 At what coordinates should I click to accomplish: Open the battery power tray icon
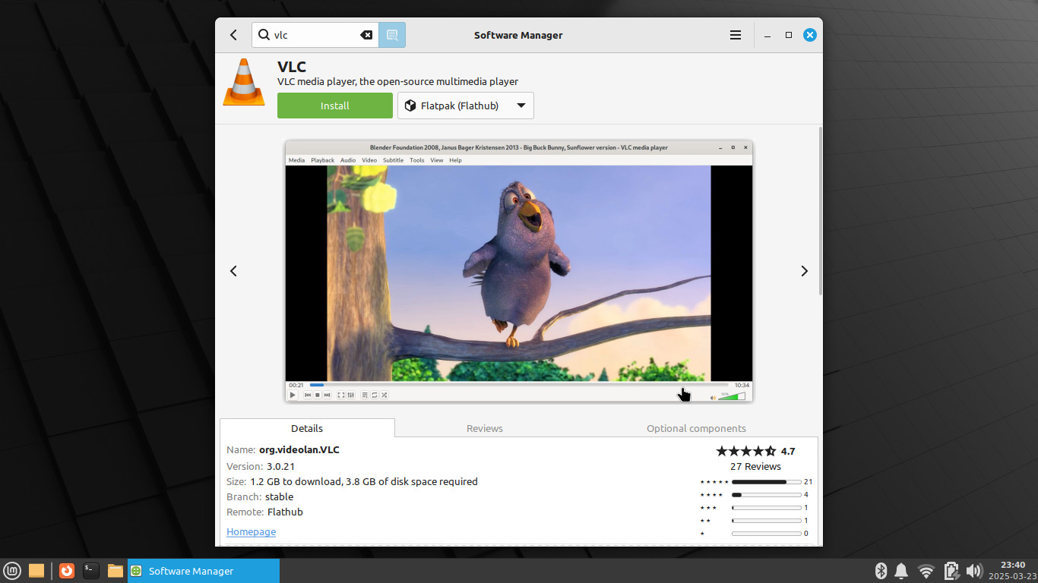pos(951,571)
